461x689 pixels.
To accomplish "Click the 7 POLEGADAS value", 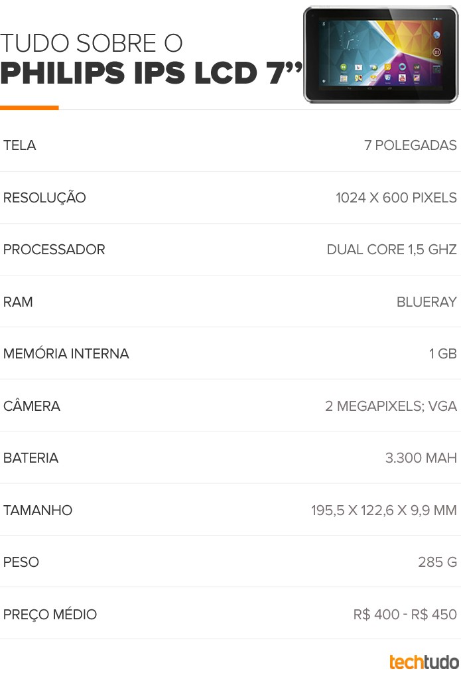I will point(411,145).
